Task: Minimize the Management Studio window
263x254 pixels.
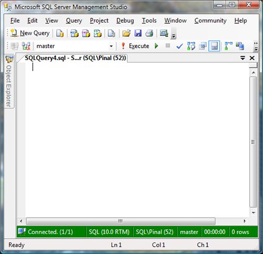Action: pos(219,5)
